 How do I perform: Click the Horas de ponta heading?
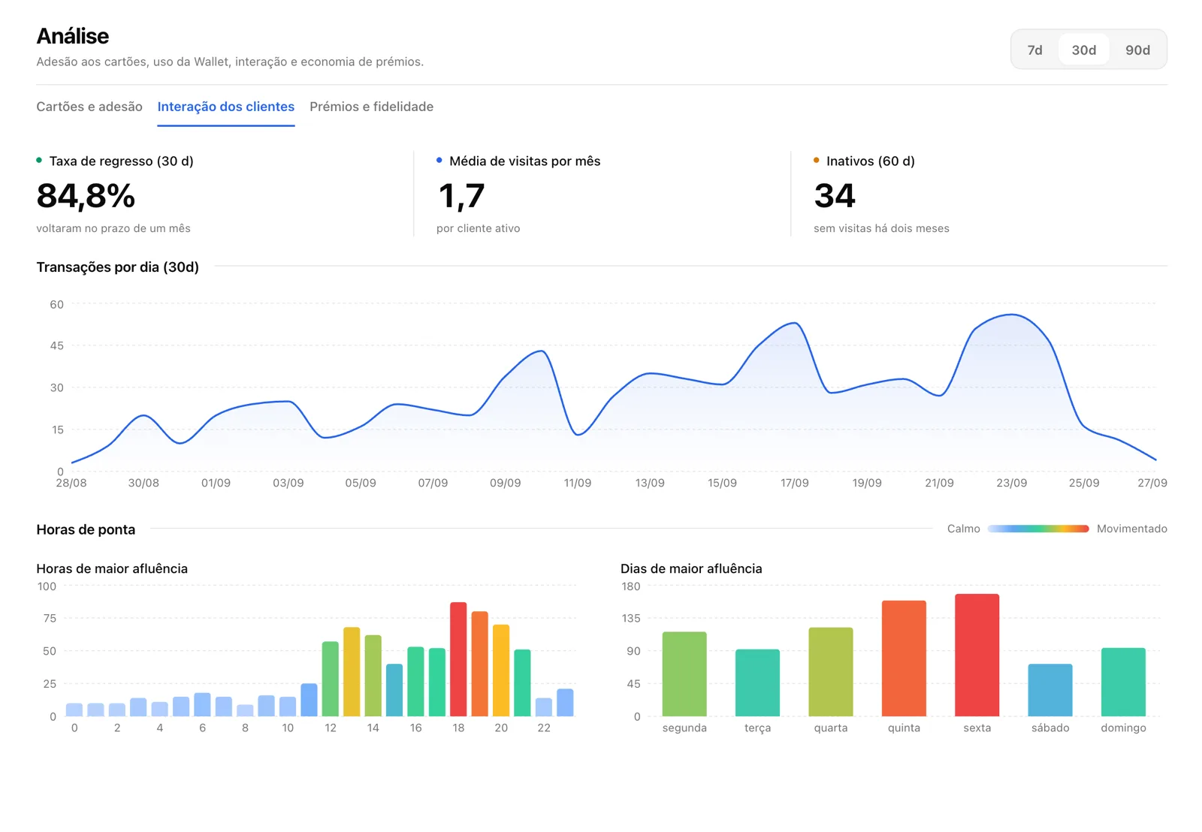[86, 529]
